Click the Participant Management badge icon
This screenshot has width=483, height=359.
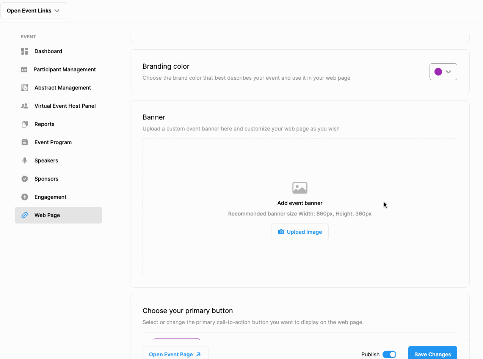(24, 69)
